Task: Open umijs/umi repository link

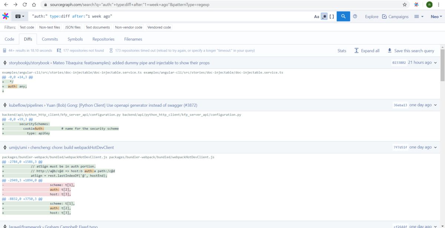Action: (x=18, y=148)
